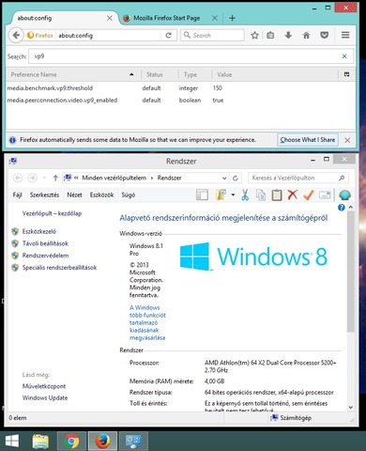Screen dimensions: 366x451
Task: Open Windows Update link
Action: pos(45,397)
